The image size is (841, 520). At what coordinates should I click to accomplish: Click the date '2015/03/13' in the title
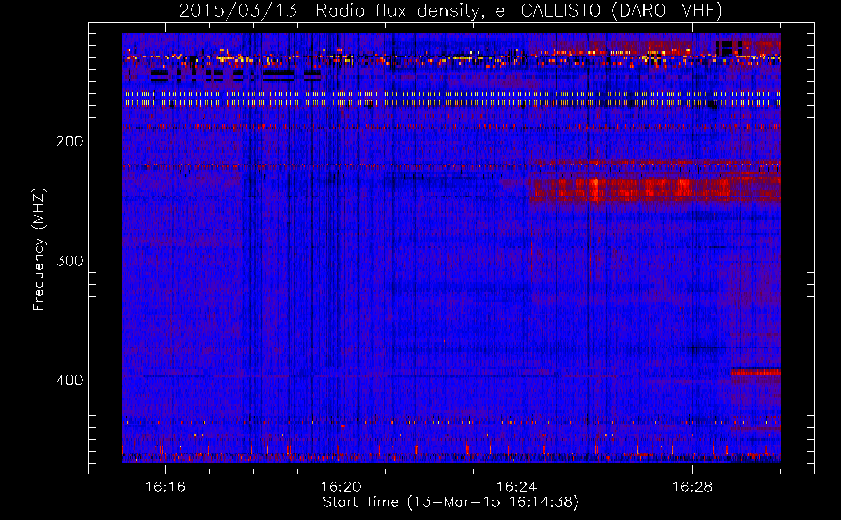[238, 10]
